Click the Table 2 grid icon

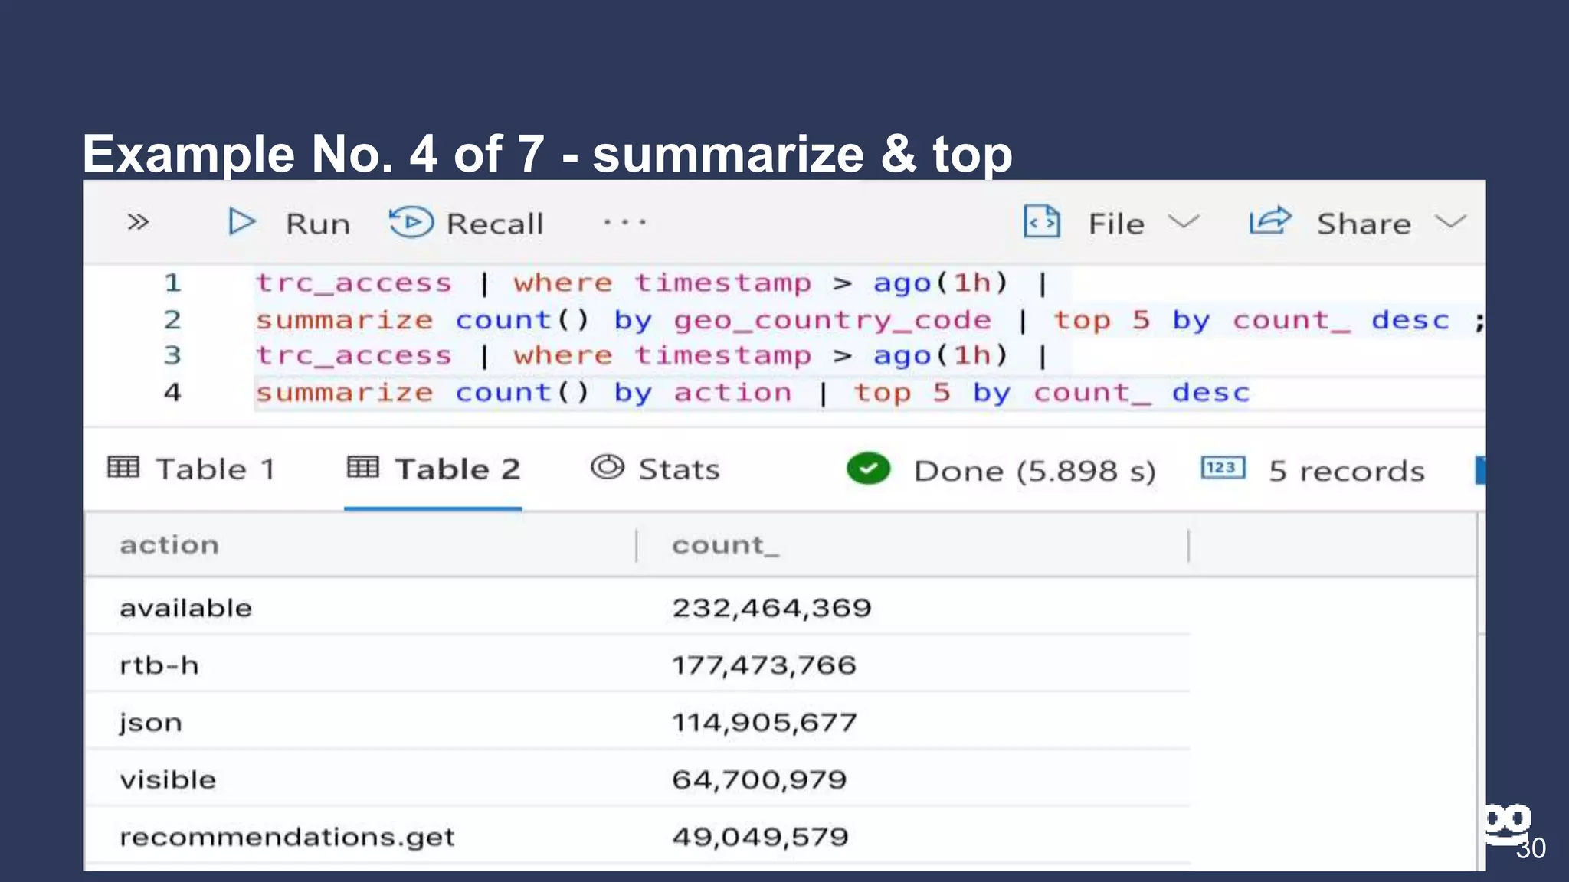point(362,466)
